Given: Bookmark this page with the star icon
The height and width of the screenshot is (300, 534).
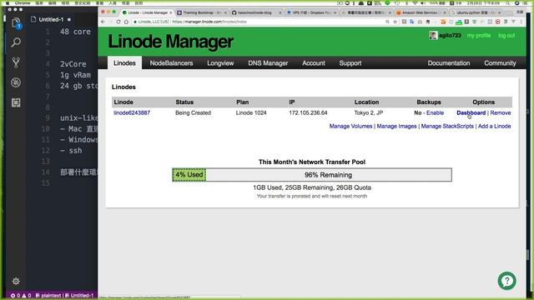Looking at the screenshot, I should coord(395,22).
